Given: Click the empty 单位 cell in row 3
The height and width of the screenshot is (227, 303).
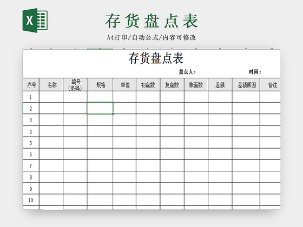Looking at the screenshot, I should 124,119.
